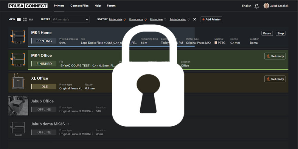Toggle sort by Printer name
Image resolution: width=298 pixels, height=149 pixels.
point(136,19)
